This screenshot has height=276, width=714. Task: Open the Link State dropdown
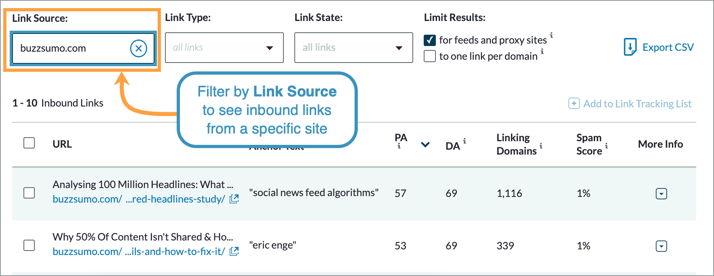click(353, 48)
